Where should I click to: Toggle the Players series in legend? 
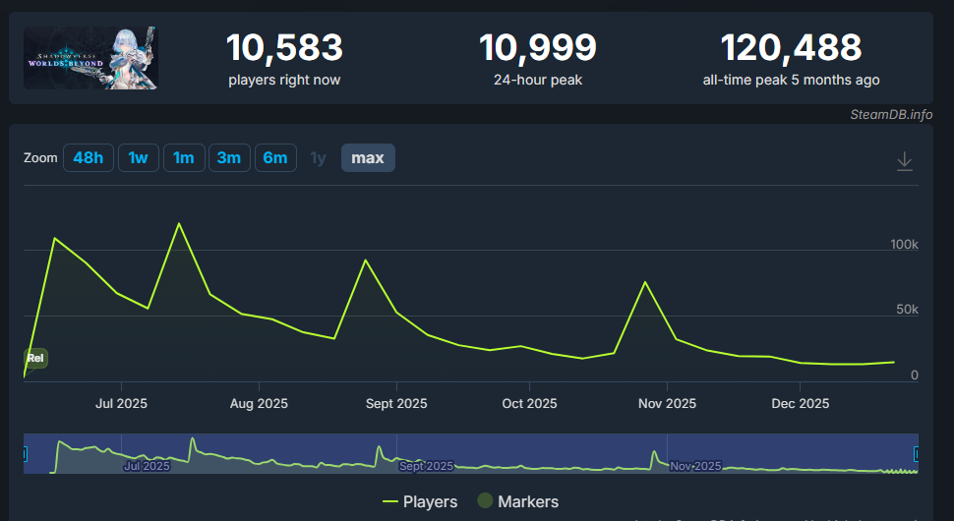pos(420,501)
